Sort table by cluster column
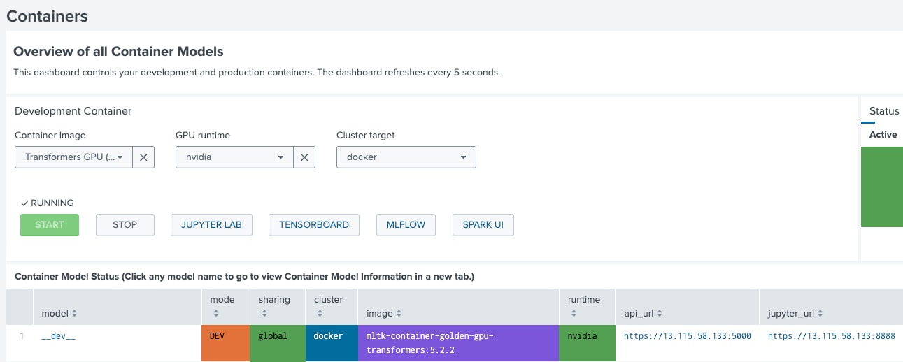903x362 pixels. (x=328, y=307)
